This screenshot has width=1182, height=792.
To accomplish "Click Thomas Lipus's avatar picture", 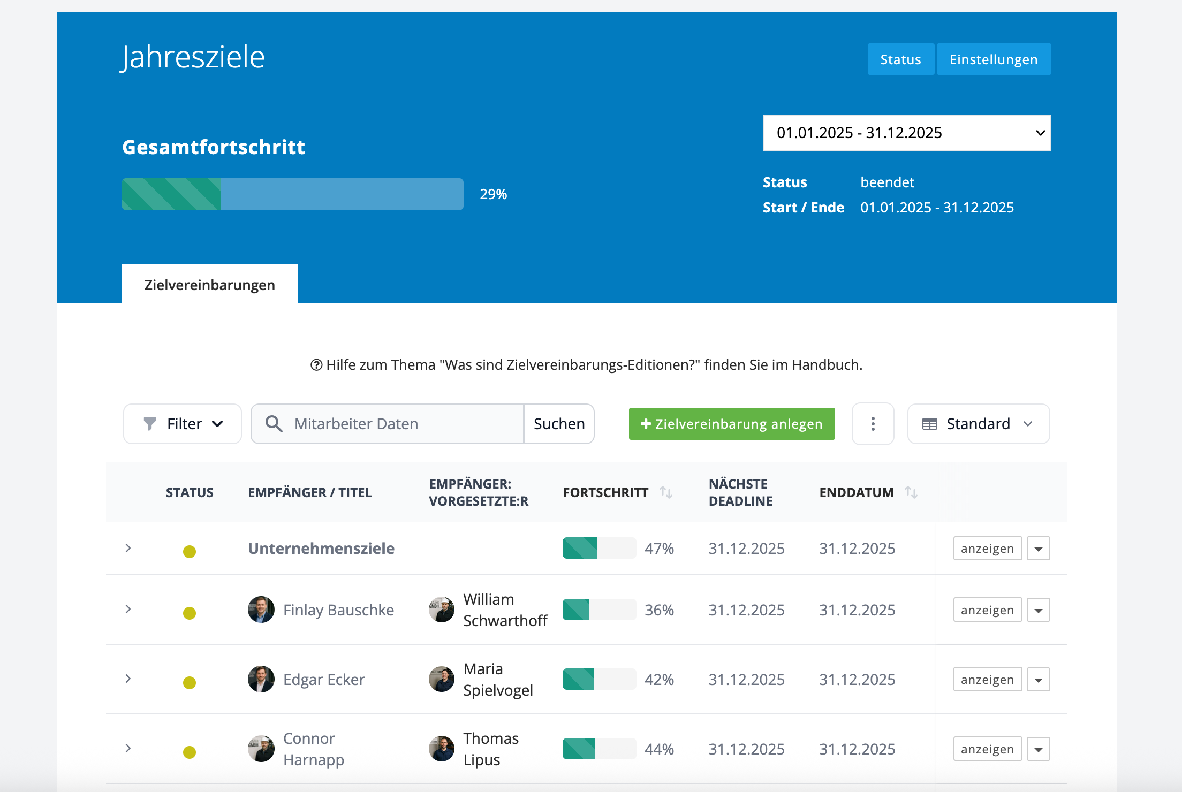I will pos(442,749).
